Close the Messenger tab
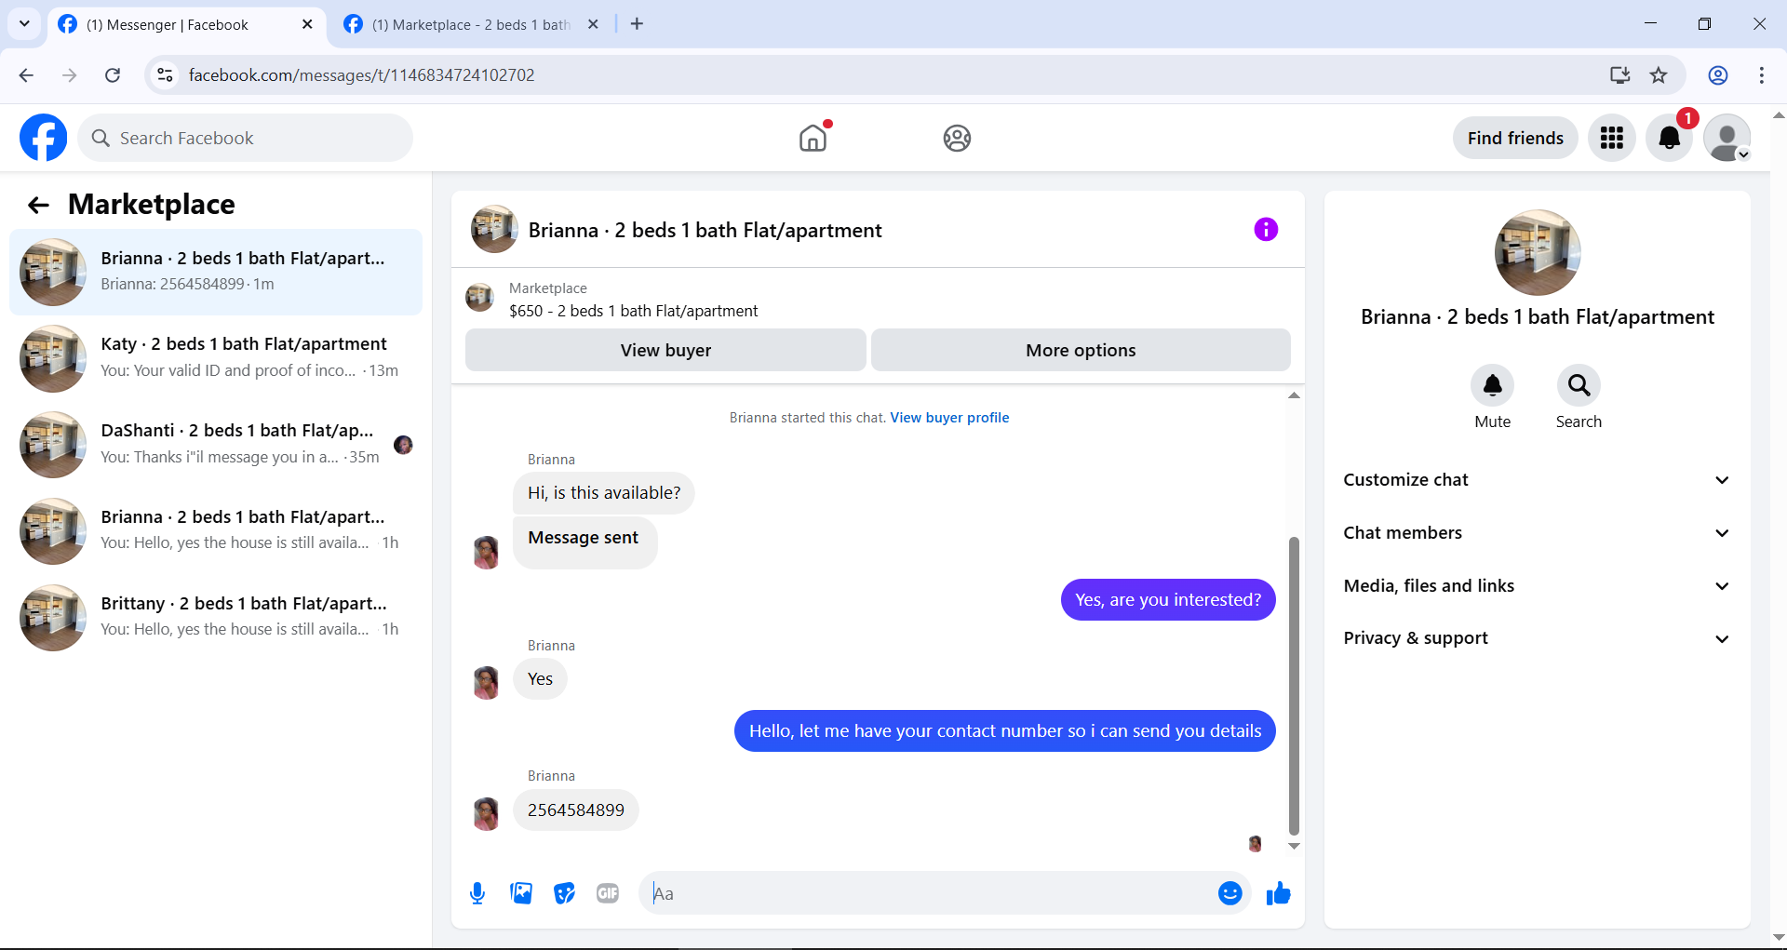 pos(307,24)
